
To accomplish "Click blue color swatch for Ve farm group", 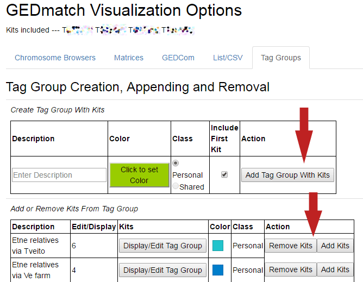I will point(218,270).
